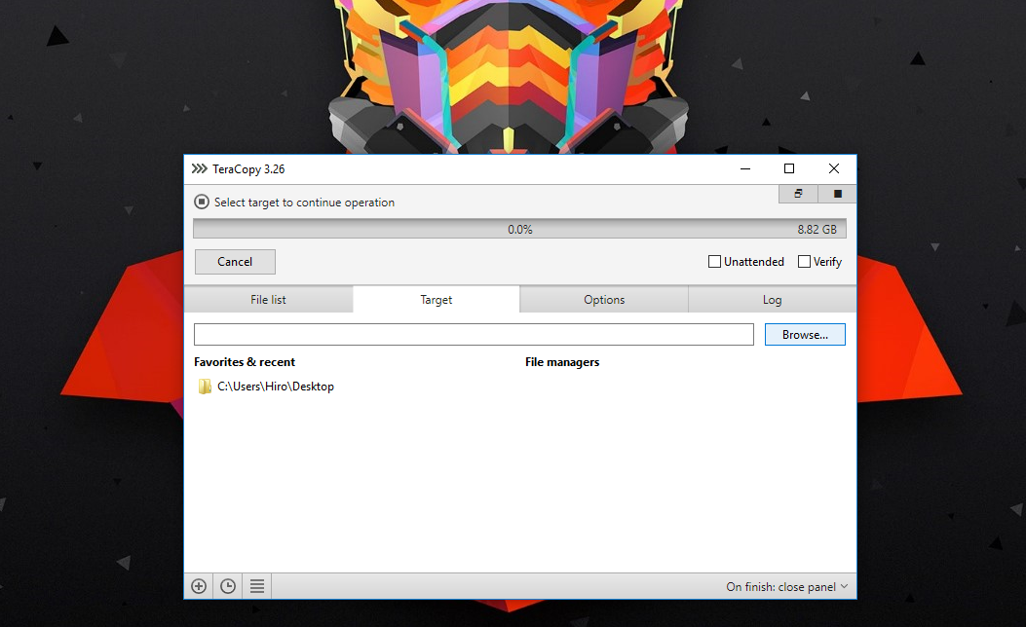The height and width of the screenshot is (627, 1026).
Task: Open history with the clock icon
Action: (x=228, y=586)
